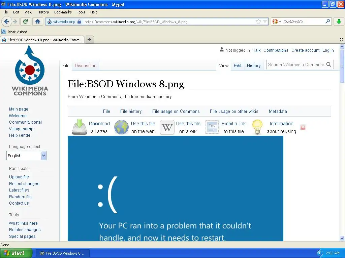345x258 pixels.
Task: Open Random file sidebar link
Action: pyautogui.click(x=20, y=197)
